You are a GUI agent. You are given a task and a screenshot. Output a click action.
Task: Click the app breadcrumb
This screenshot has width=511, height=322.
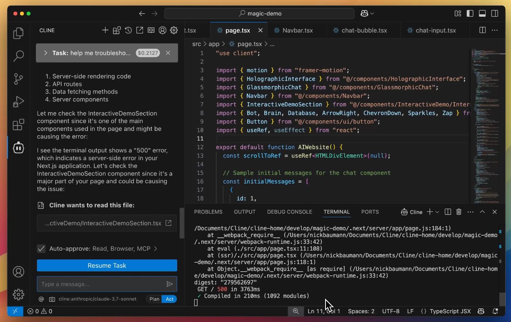tap(214, 44)
